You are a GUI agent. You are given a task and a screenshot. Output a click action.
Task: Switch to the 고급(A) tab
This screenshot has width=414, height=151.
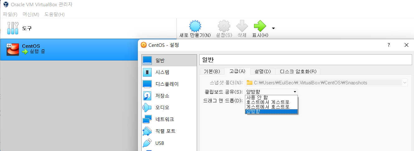[x=237, y=71]
